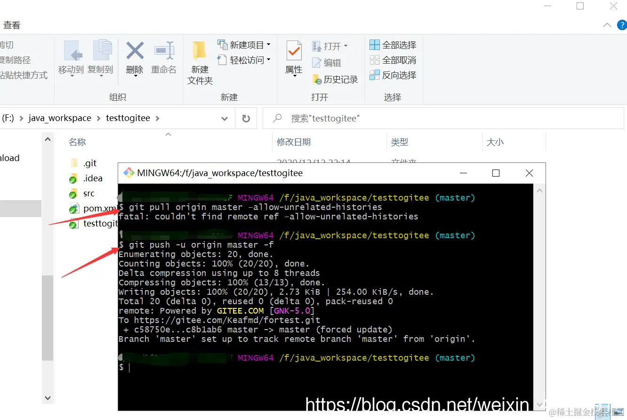Create a new folder with 新建文件夹 icon
627x420 pixels.
point(200,51)
